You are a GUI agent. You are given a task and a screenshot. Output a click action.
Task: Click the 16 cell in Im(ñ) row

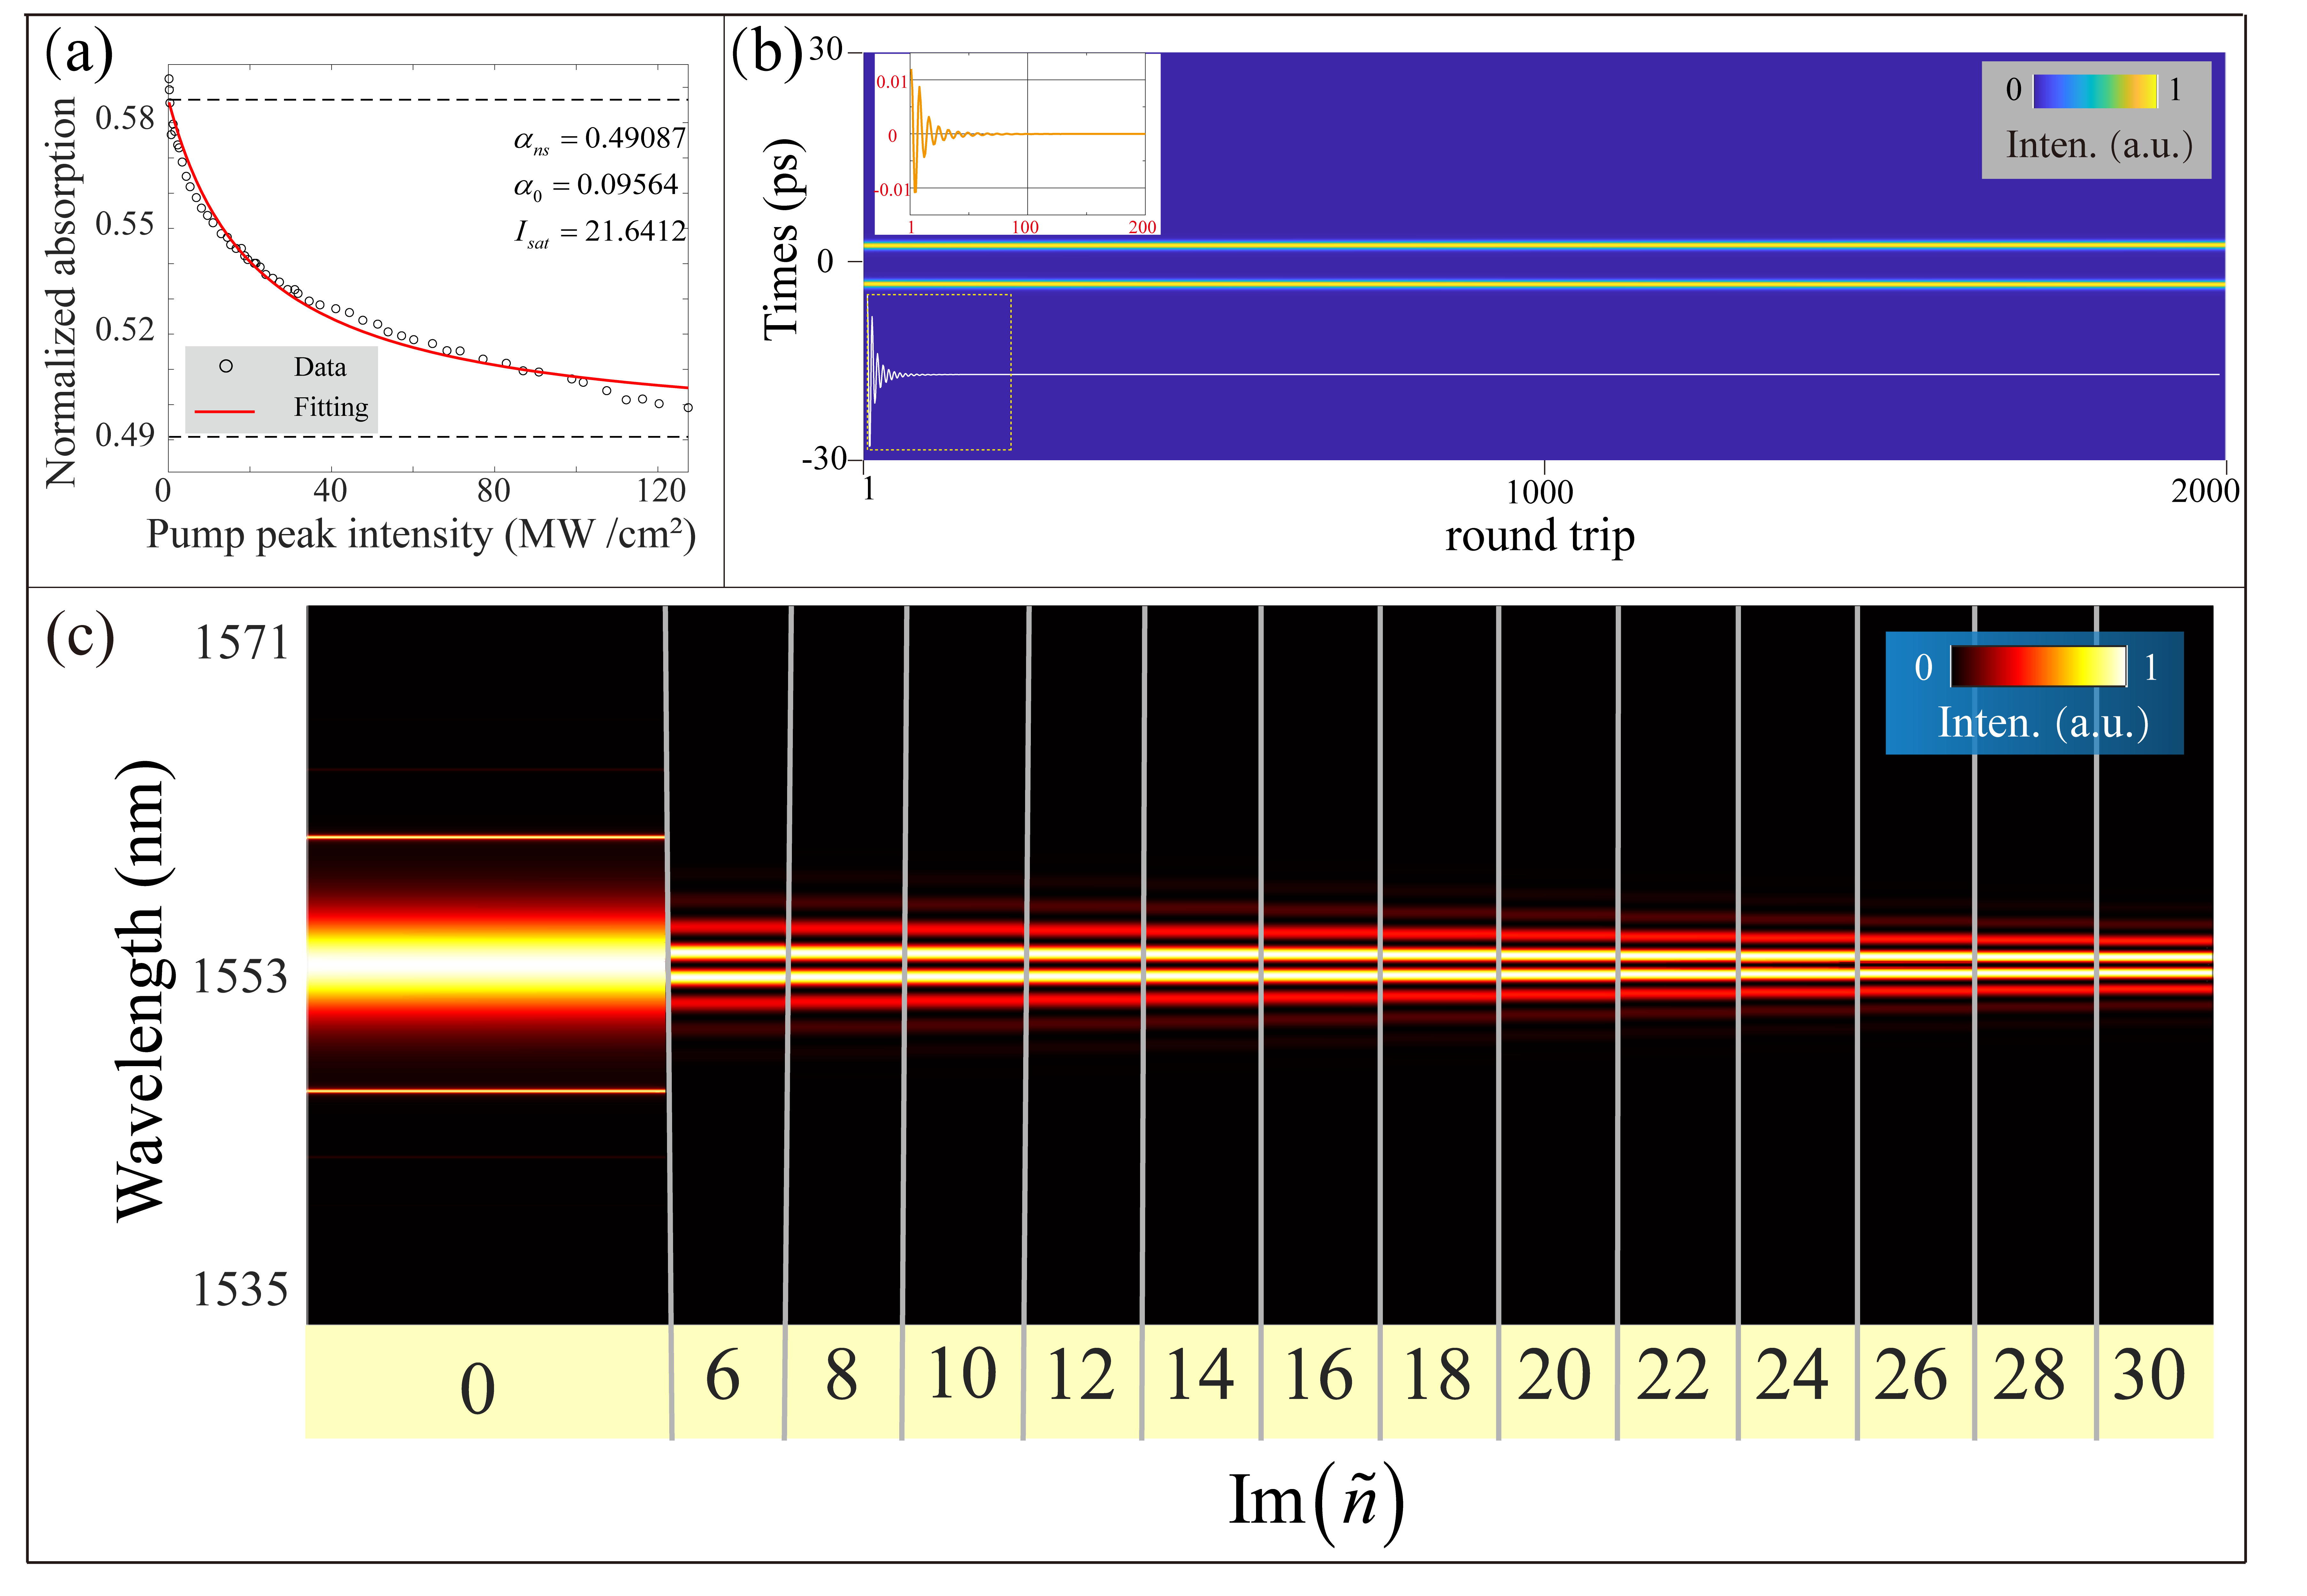point(1321,1382)
